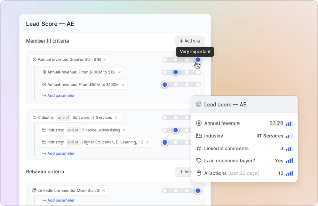Add parameter under Industry rules
Image resolution: width=318 pixels, height=206 pixels.
point(58,154)
